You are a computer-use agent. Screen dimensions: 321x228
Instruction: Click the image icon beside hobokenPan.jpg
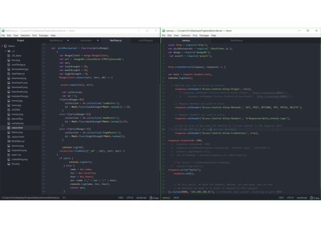pyautogui.click(x=9, y=96)
